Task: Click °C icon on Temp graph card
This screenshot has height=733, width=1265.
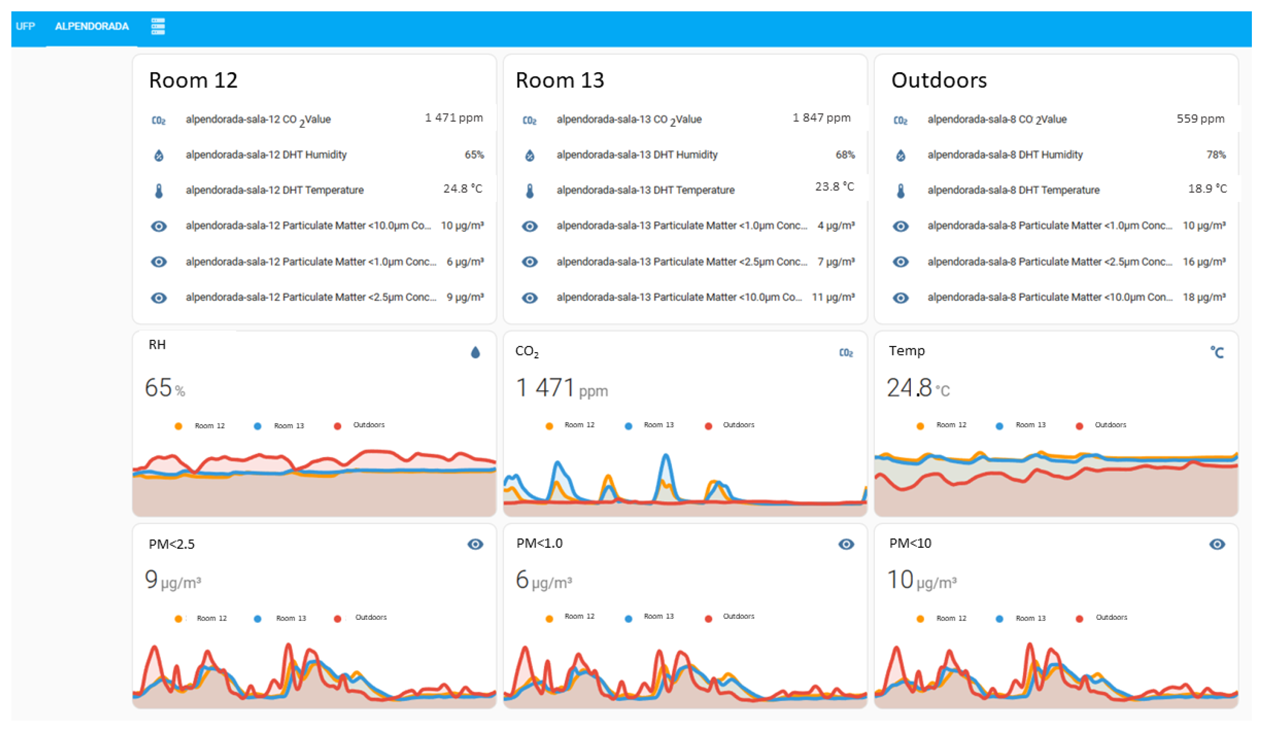Action: (1217, 353)
